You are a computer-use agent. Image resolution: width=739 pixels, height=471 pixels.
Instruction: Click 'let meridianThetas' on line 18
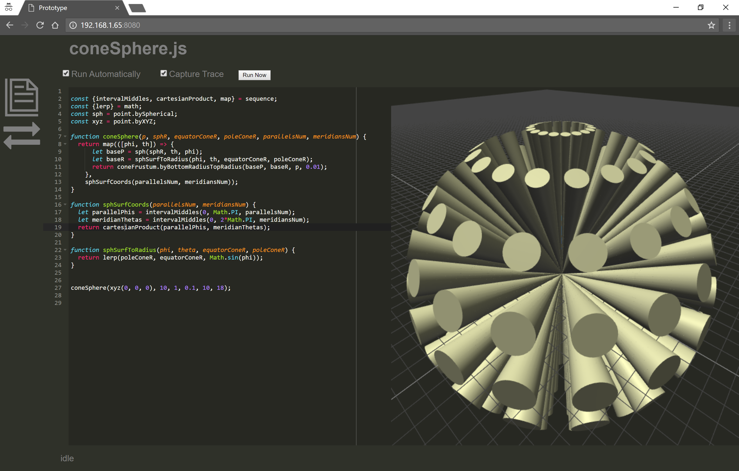click(110, 220)
